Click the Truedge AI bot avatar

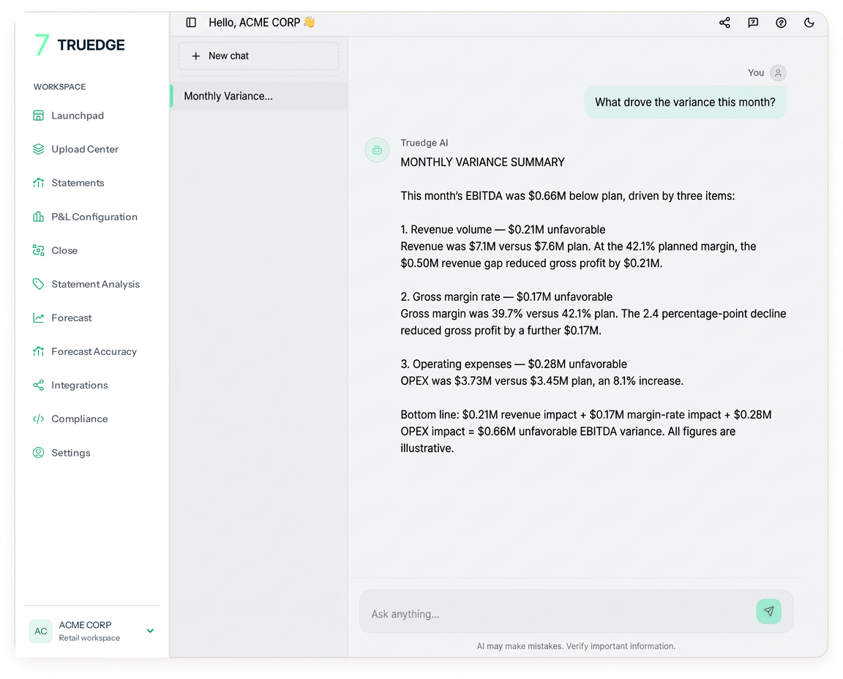pos(377,150)
